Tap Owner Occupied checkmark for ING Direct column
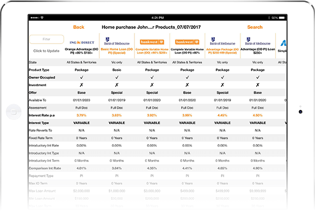315x223 pixels. [81, 77]
